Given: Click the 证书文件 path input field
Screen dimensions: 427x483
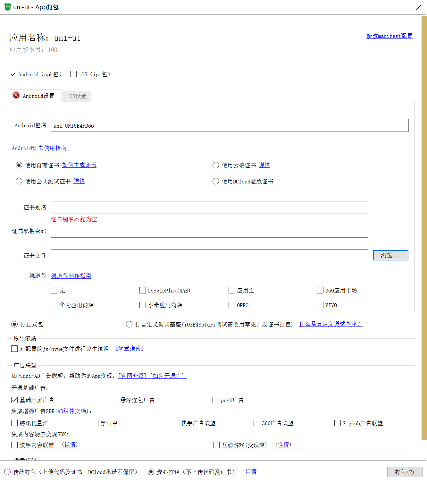Looking at the screenshot, I should pos(209,256).
